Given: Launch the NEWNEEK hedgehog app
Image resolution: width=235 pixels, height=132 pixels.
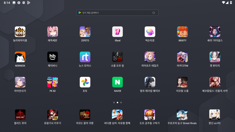Looking at the screenshot, I should tap(20, 57).
